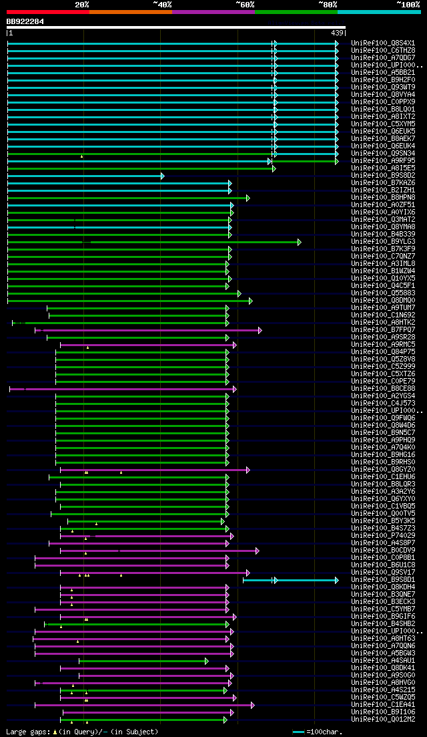Select the UniRef100_Q8KDH4 label
The image size is (427, 737).
click(383, 587)
